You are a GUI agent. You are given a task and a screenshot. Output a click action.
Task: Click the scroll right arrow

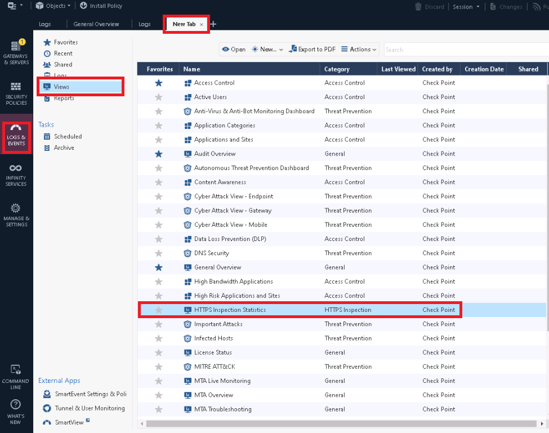tap(542, 424)
